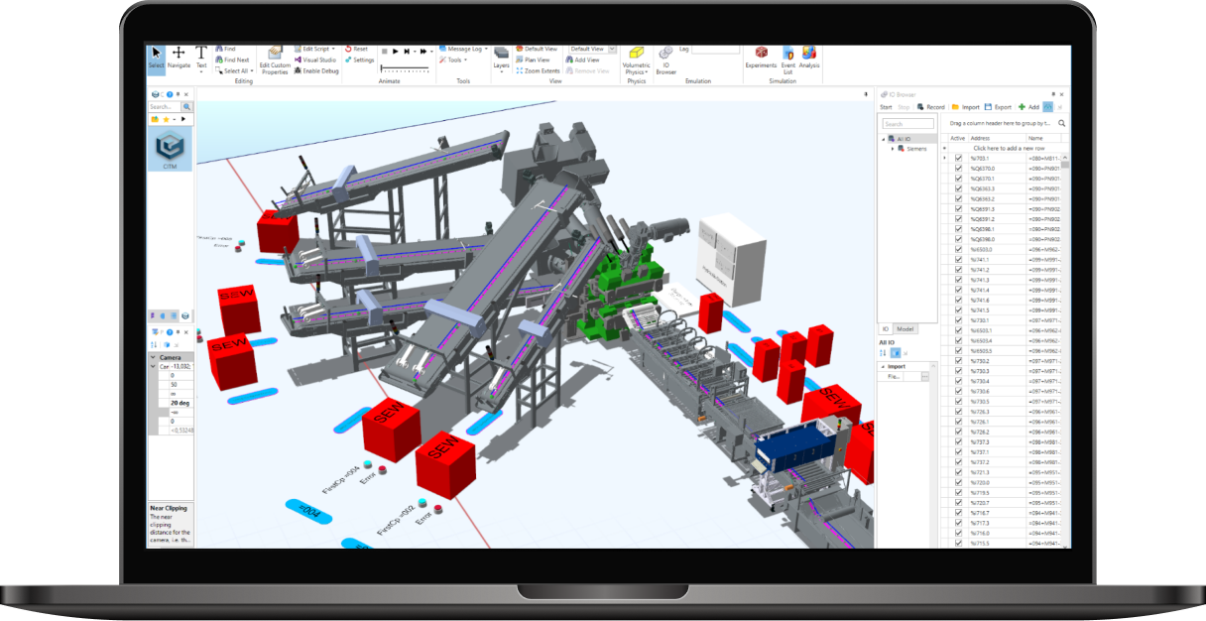Switch to the IO tab
Viewport: 1206px width, 621px height.
pos(886,328)
